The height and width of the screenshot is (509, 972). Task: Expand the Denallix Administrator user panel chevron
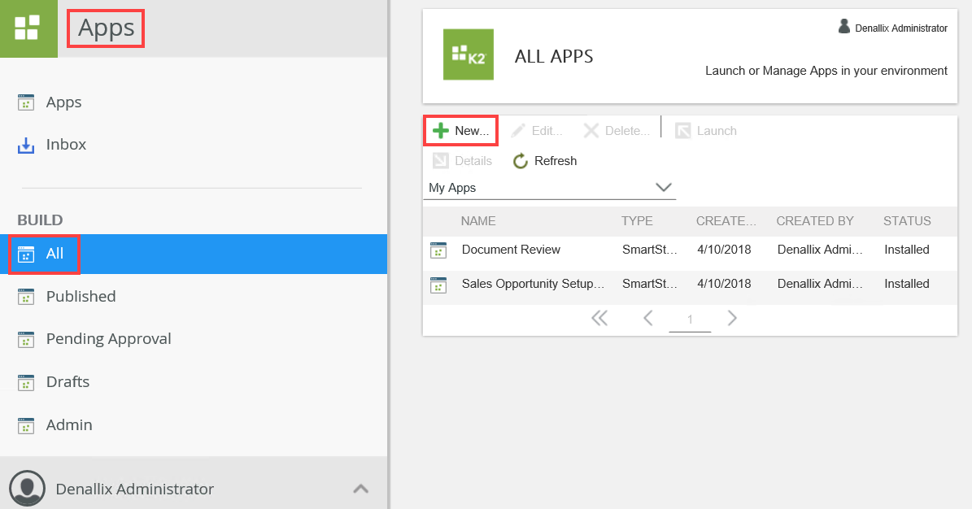point(360,489)
